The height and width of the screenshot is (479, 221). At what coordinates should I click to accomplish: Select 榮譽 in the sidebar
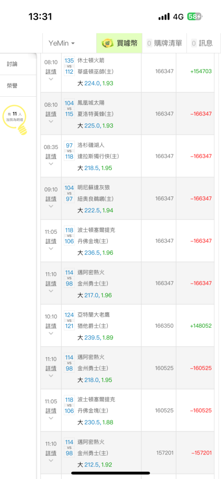(12, 86)
